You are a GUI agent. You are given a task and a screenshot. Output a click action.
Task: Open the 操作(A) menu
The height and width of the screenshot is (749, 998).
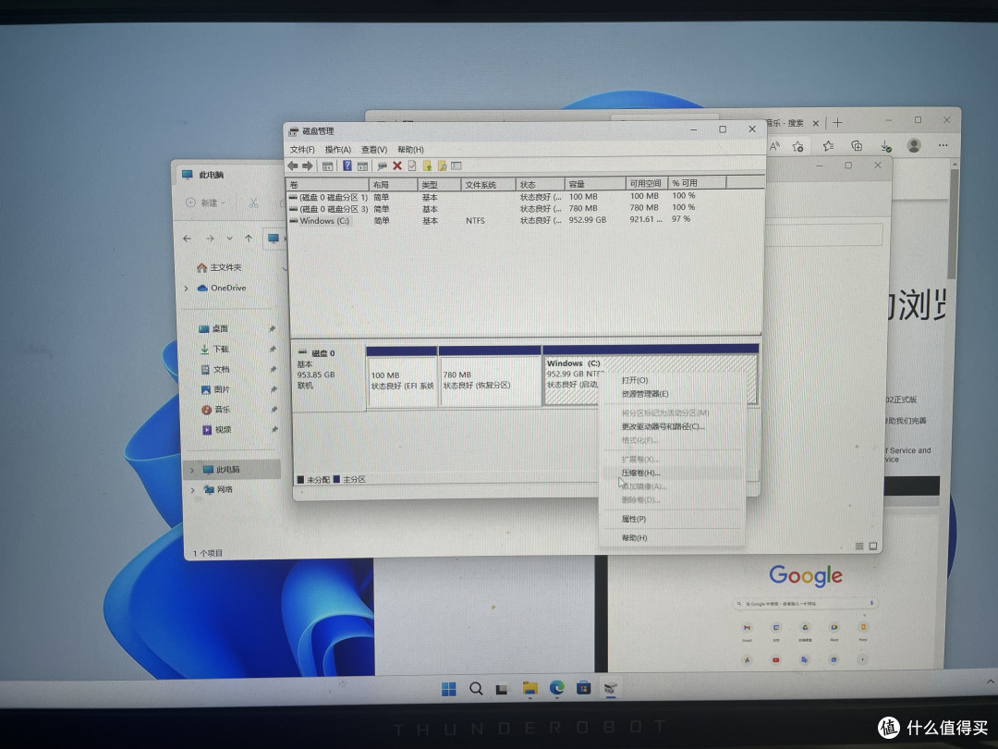tap(338, 150)
